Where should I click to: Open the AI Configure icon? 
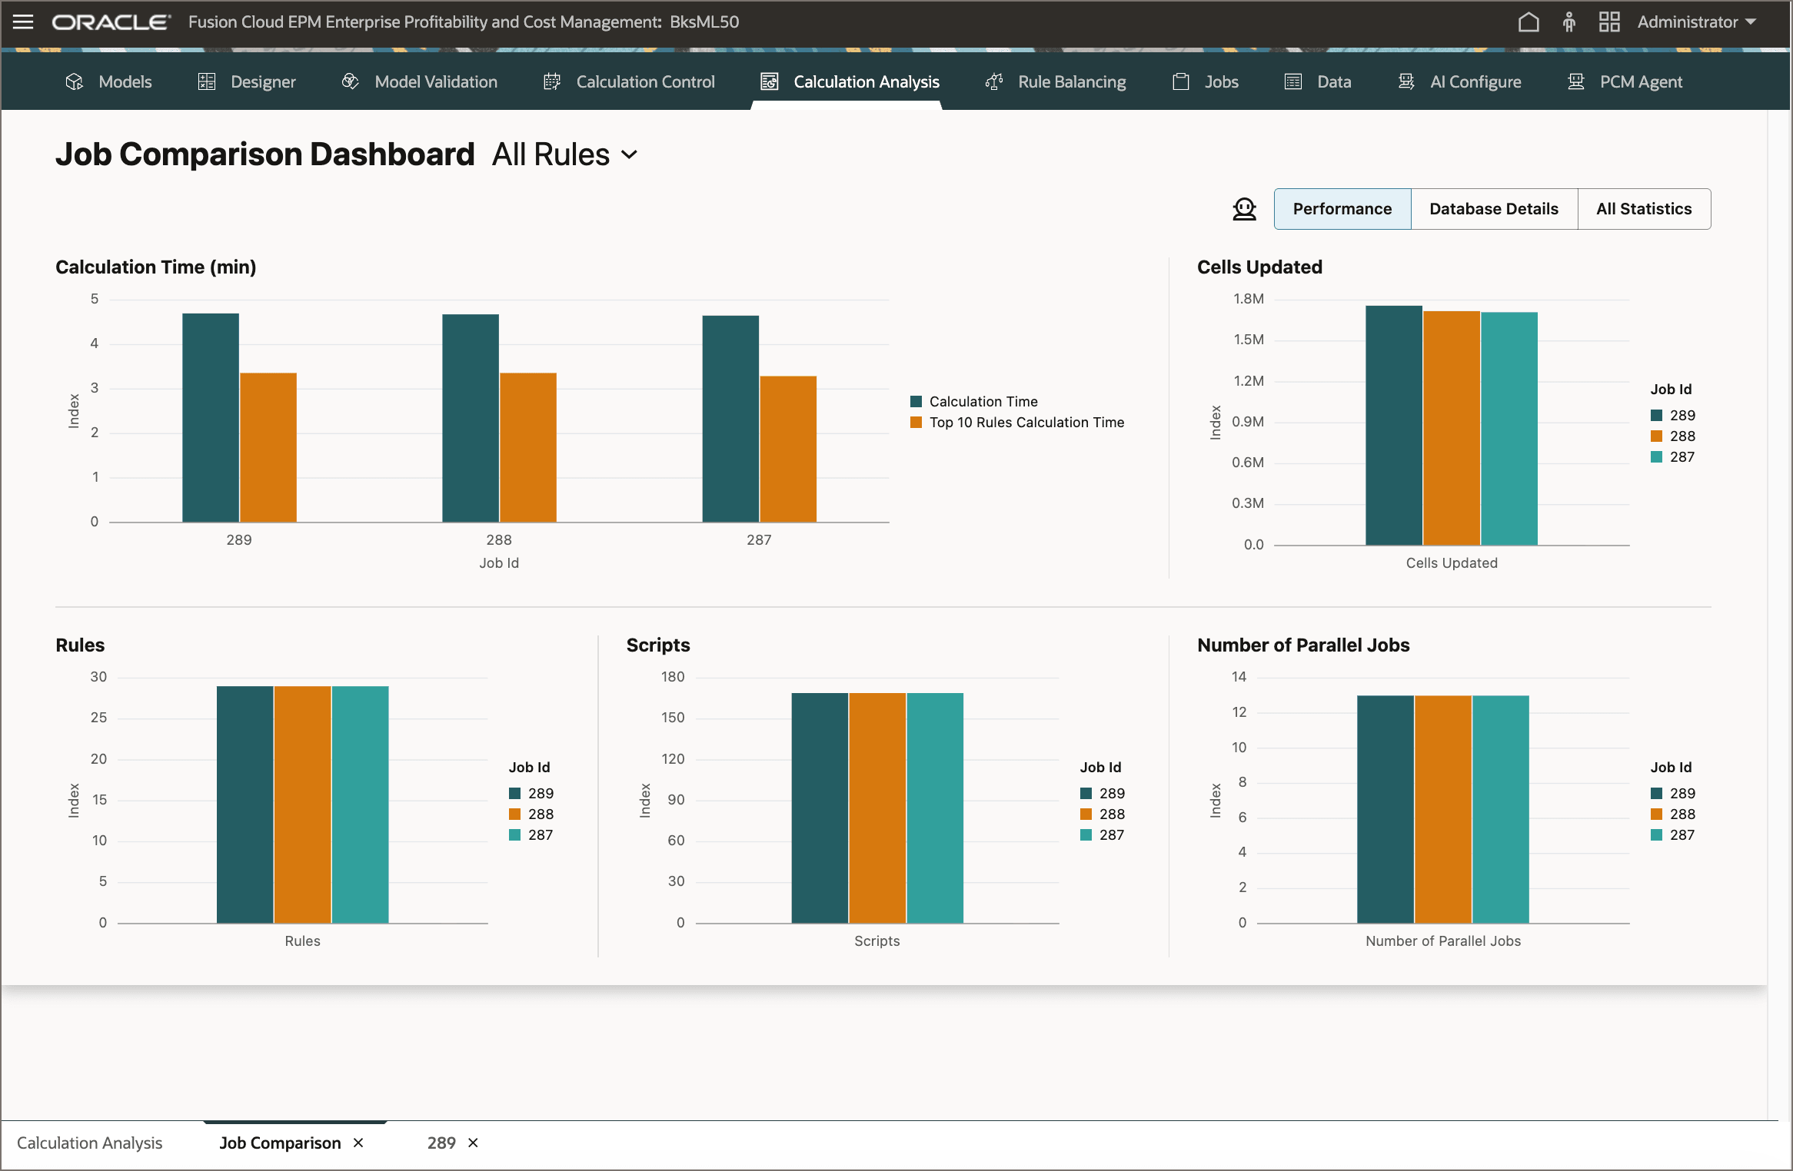click(1405, 81)
